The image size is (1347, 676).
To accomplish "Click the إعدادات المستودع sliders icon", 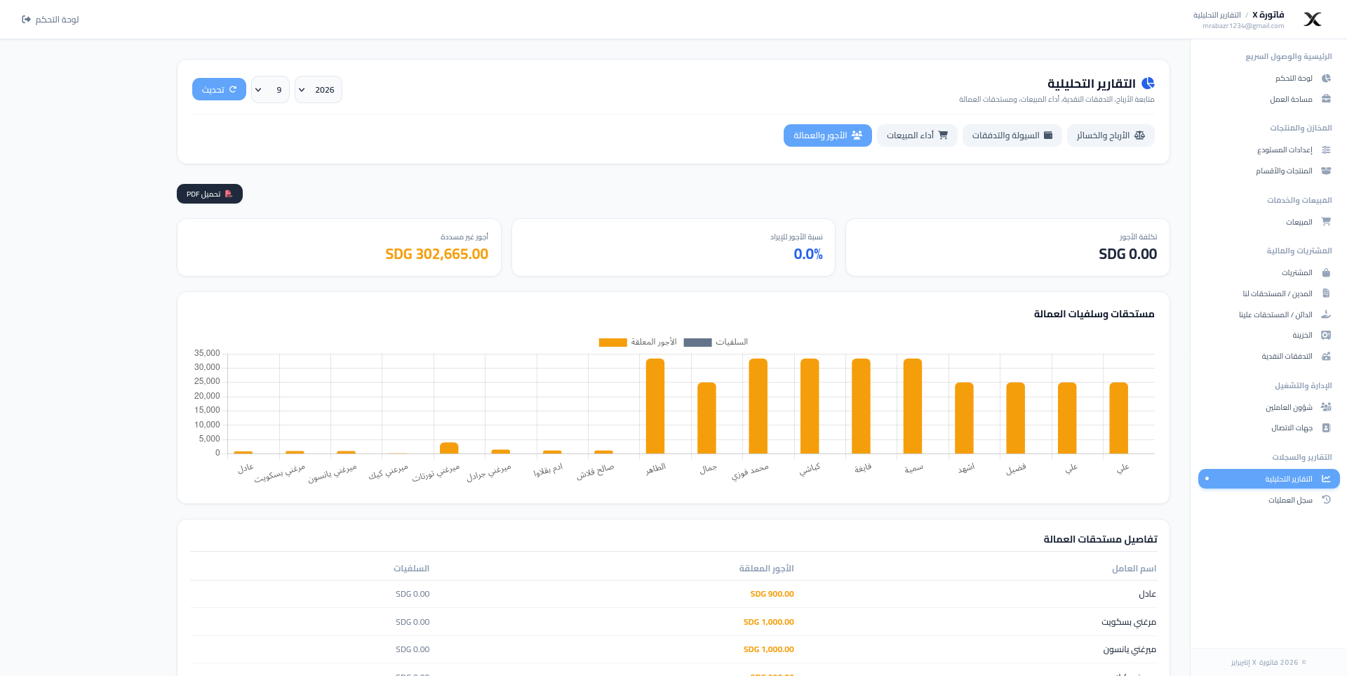I will point(1326,150).
